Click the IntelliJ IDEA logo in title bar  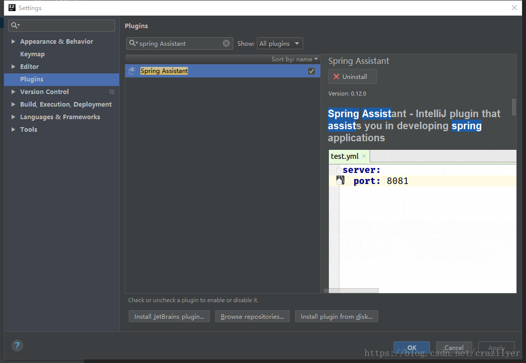pos(12,8)
